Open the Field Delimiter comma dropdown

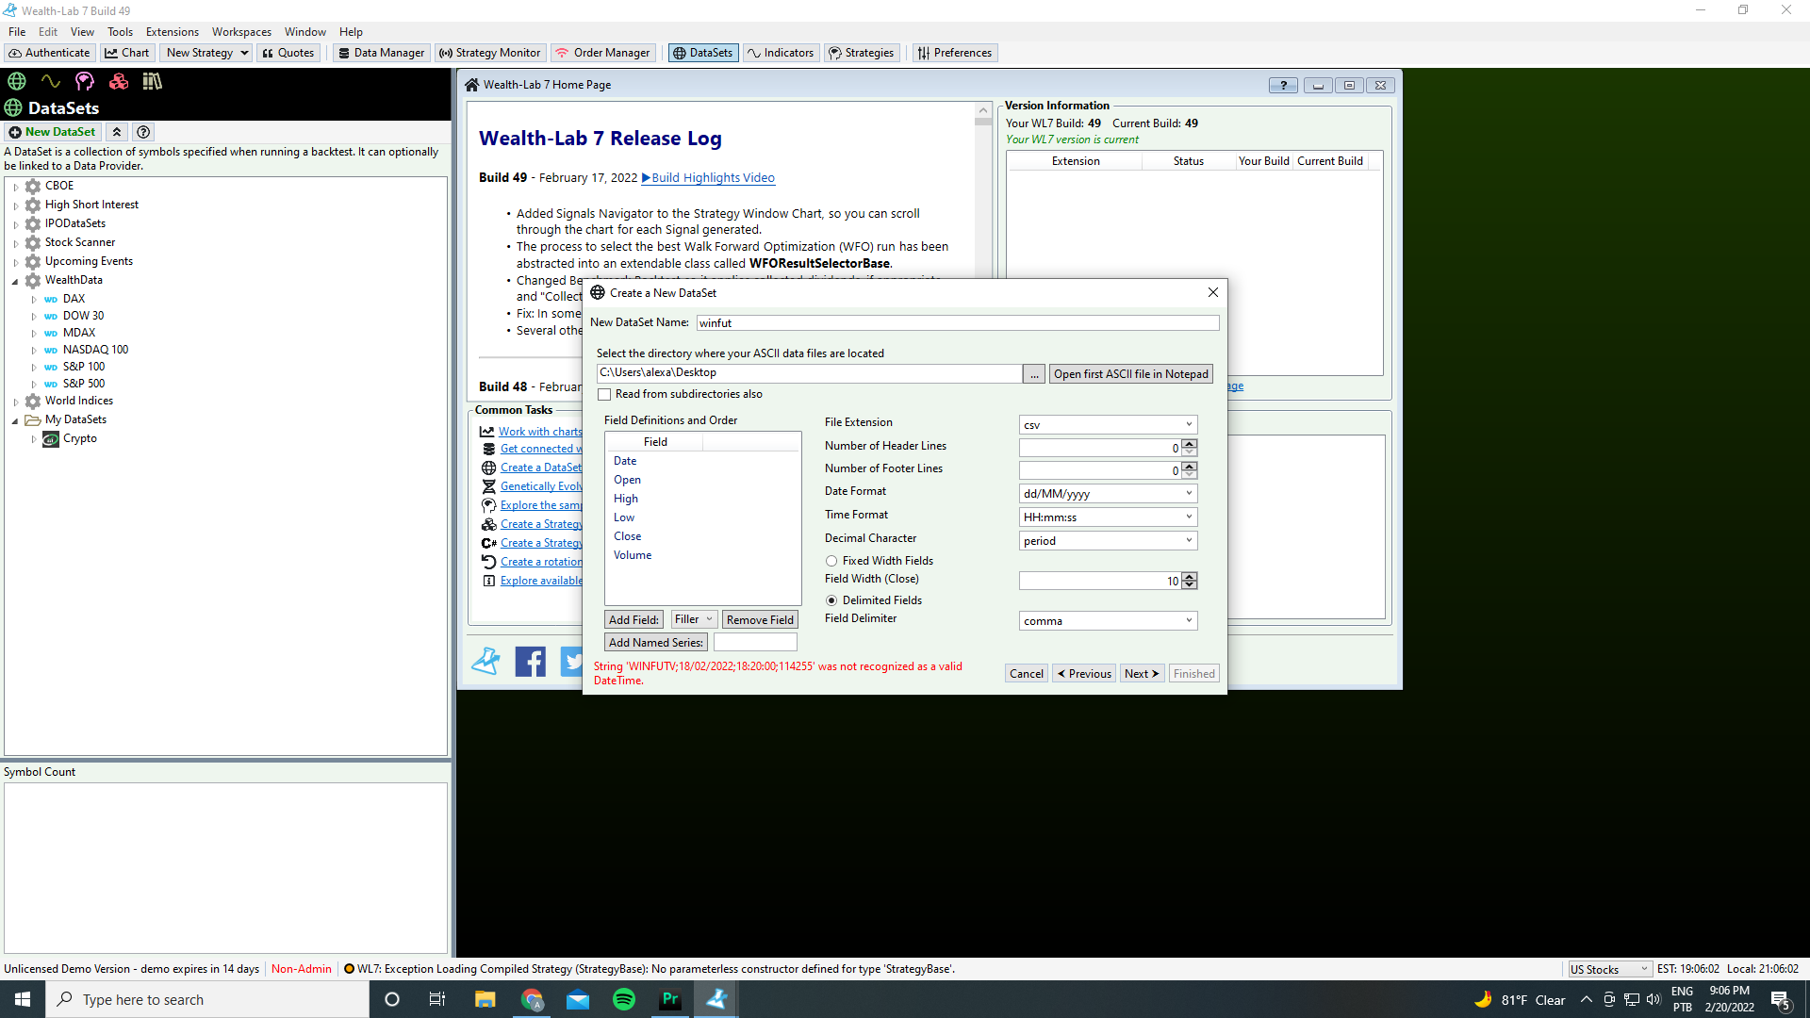pyautogui.click(x=1108, y=621)
